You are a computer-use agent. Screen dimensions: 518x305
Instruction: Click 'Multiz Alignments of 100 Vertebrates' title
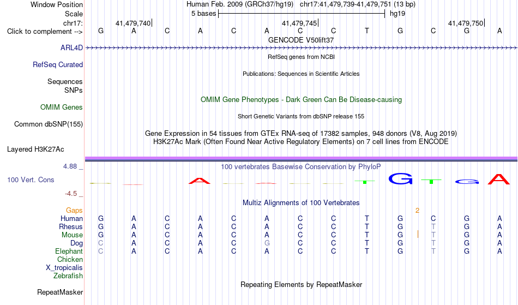(x=301, y=202)
